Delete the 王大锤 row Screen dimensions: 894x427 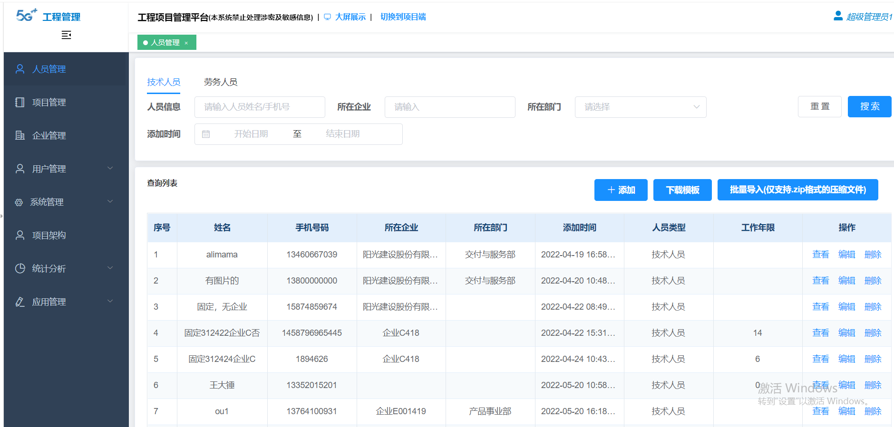(873, 385)
